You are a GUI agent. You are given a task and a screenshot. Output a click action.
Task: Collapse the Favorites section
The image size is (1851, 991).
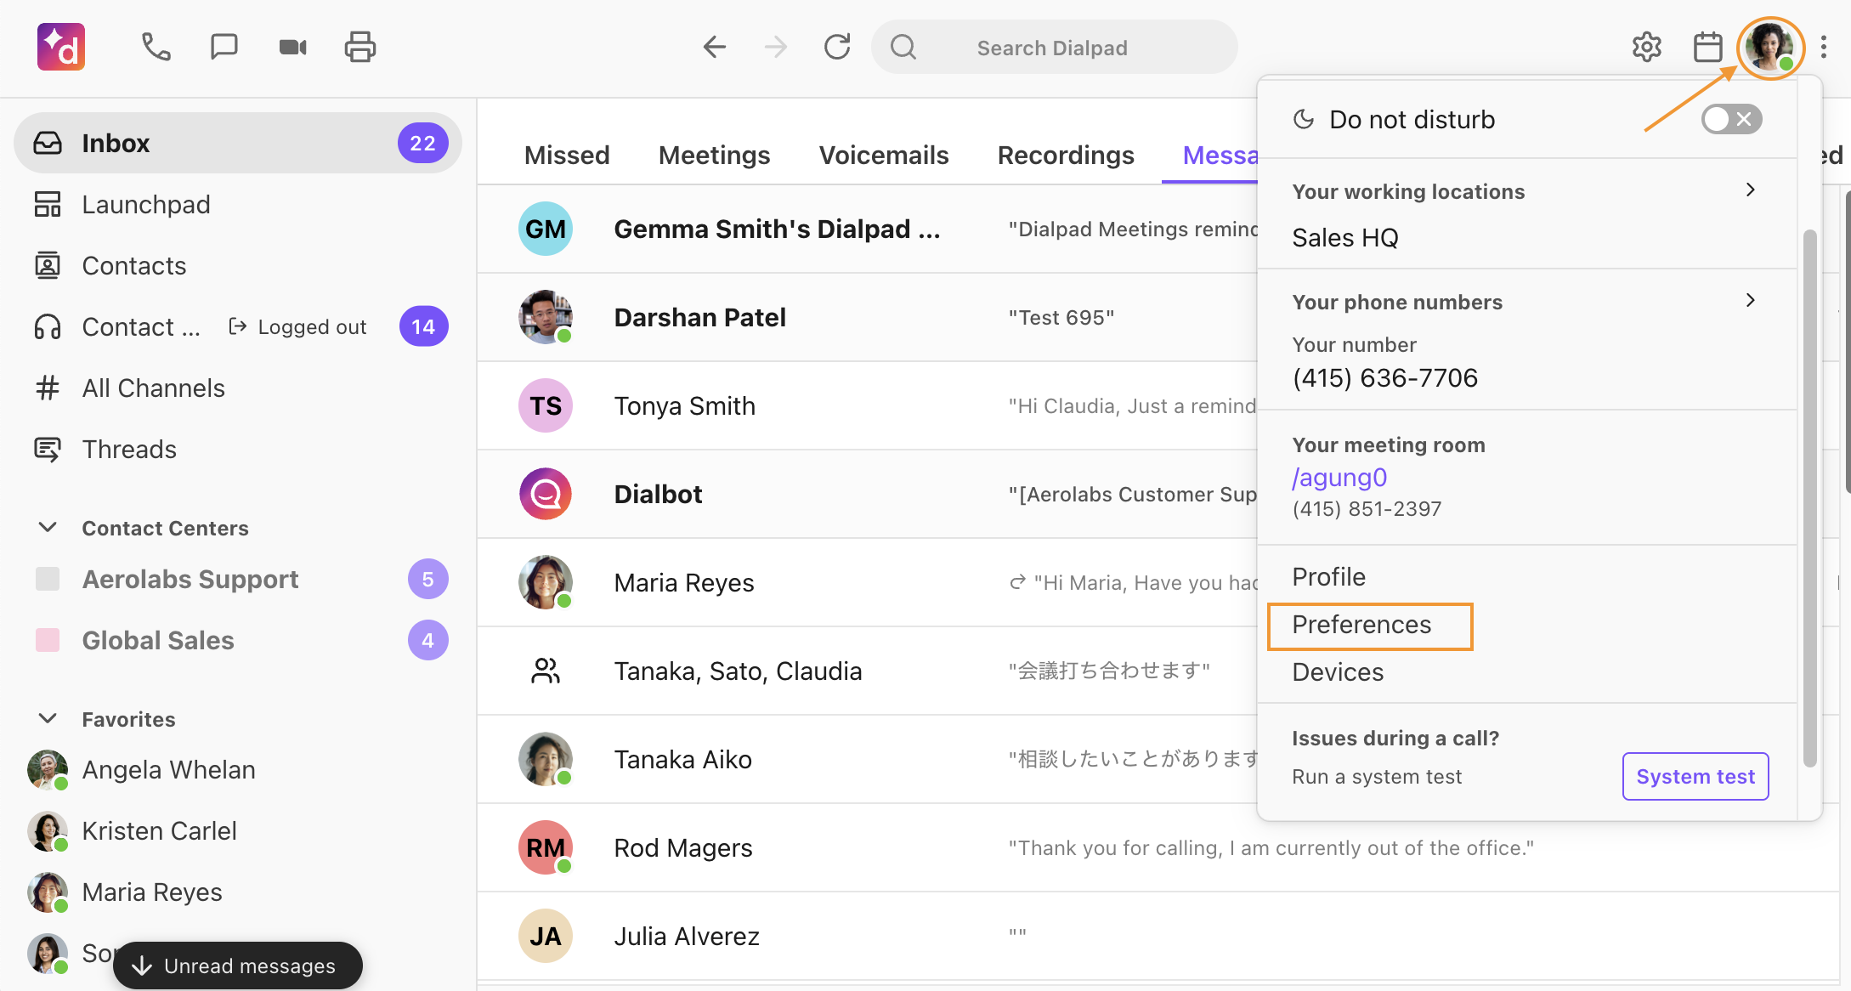tap(48, 719)
